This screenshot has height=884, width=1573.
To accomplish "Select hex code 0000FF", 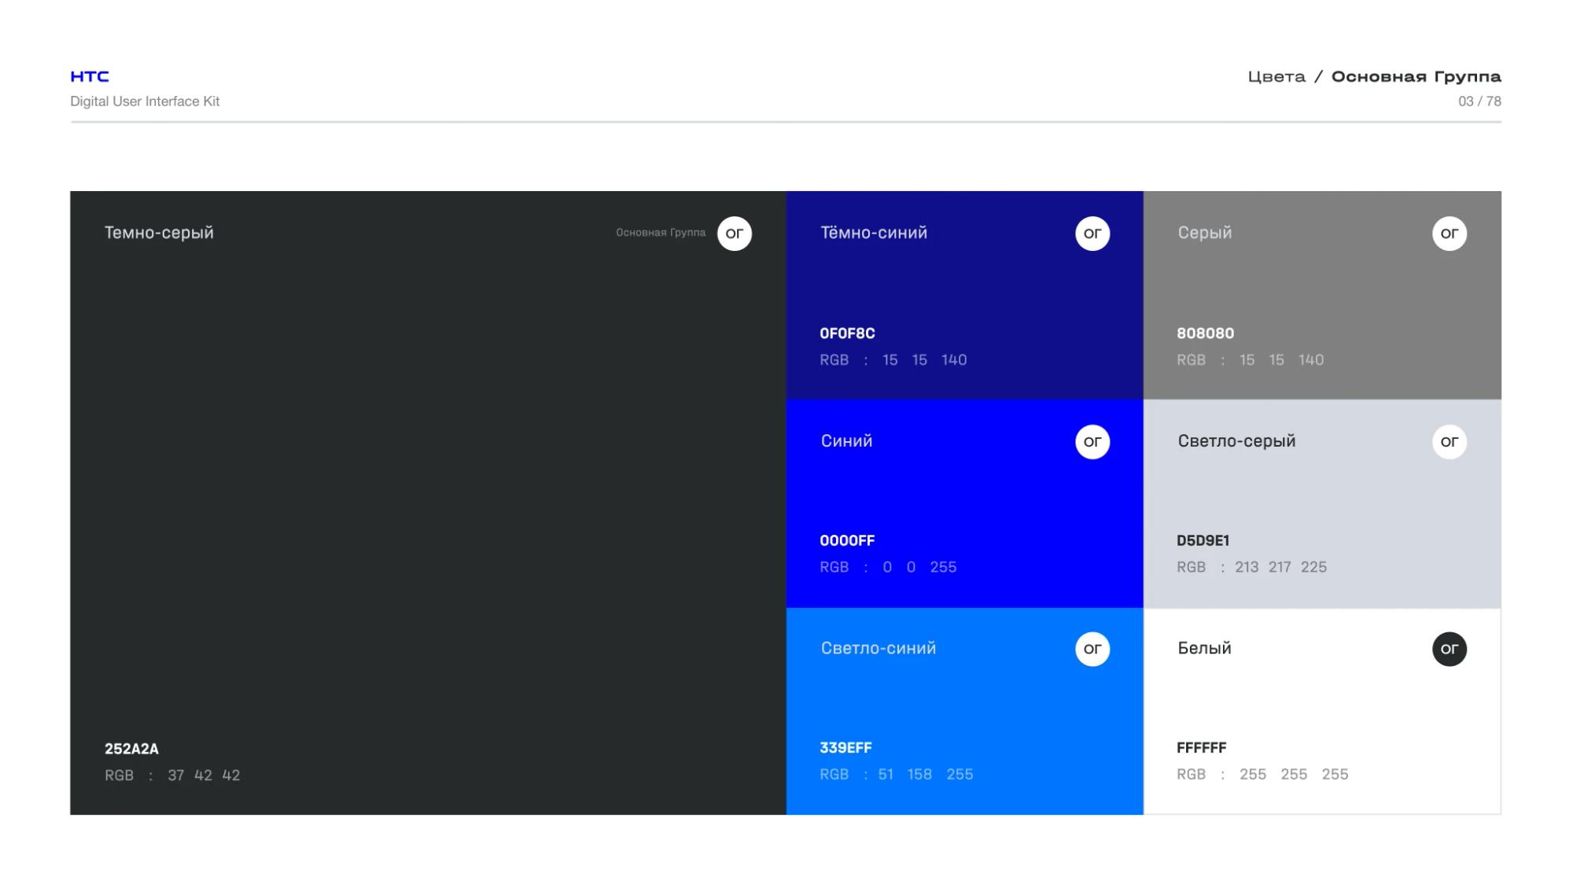I will [847, 541].
